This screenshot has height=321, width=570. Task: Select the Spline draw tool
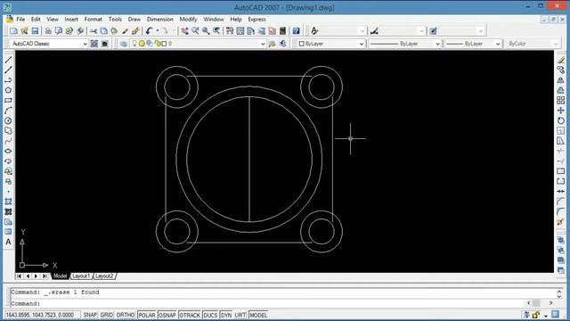[8, 141]
